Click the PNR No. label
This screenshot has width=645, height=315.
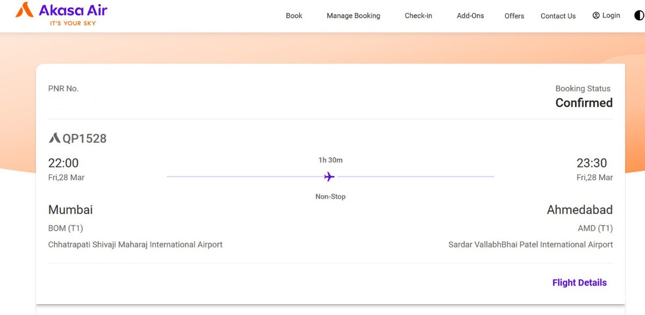click(63, 89)
